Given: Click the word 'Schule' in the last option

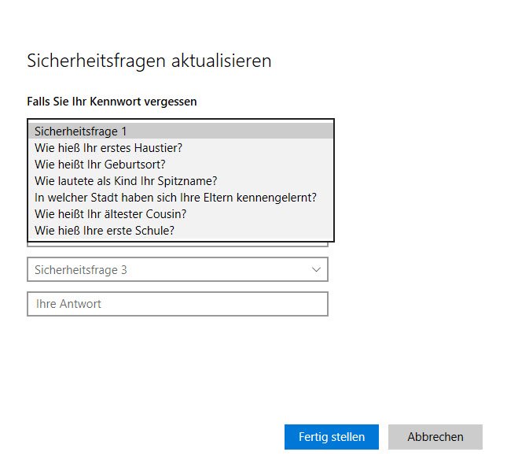Looking at the screenshot, I should 154,230.
